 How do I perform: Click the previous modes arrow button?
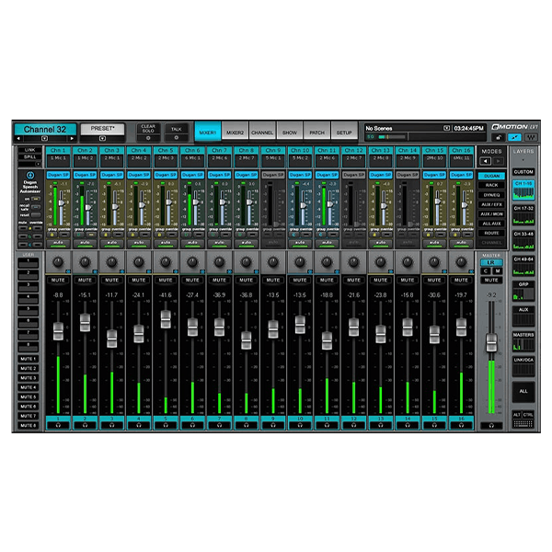[x=486, y=161]
